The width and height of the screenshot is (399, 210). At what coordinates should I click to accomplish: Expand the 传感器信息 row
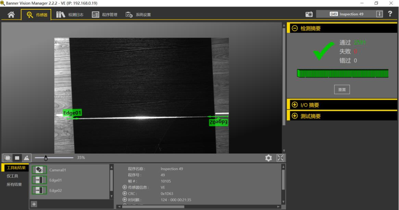(125, 187)
